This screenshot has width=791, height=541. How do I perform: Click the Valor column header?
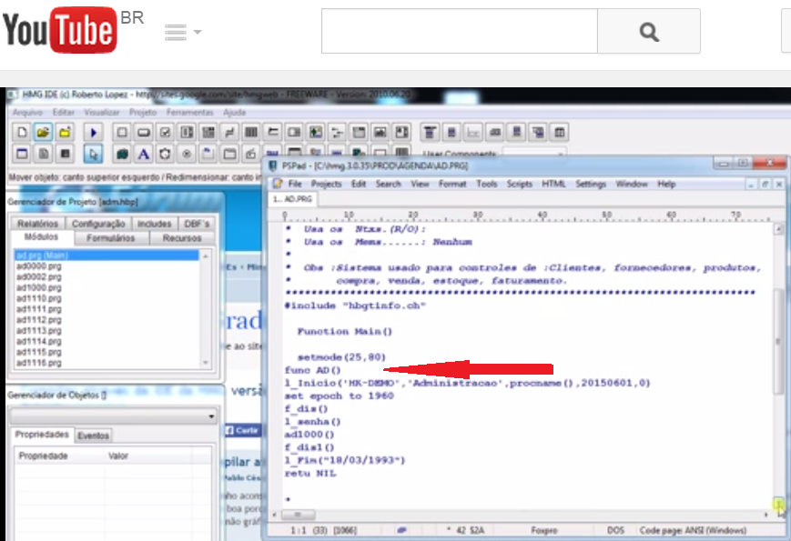click(118, 456)
